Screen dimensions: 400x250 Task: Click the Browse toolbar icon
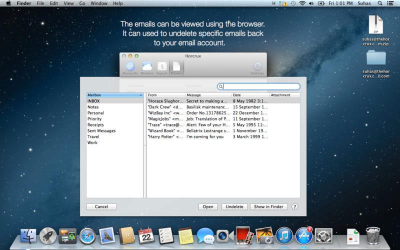pyautogui.click(x=176, y=67)
